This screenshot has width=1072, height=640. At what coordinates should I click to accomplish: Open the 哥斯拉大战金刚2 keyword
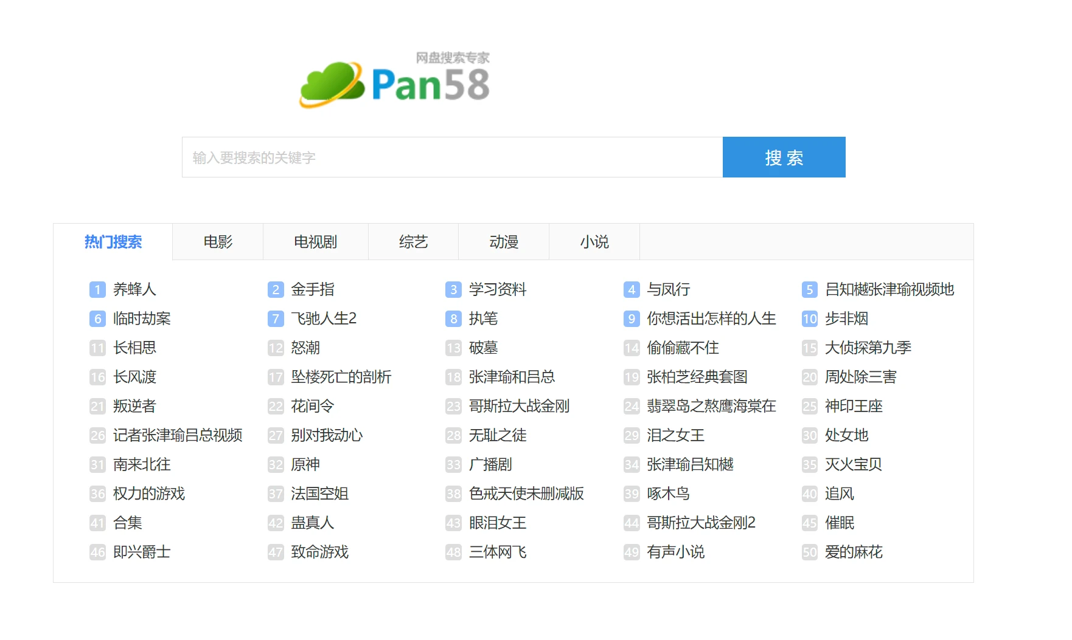[701, 523]
